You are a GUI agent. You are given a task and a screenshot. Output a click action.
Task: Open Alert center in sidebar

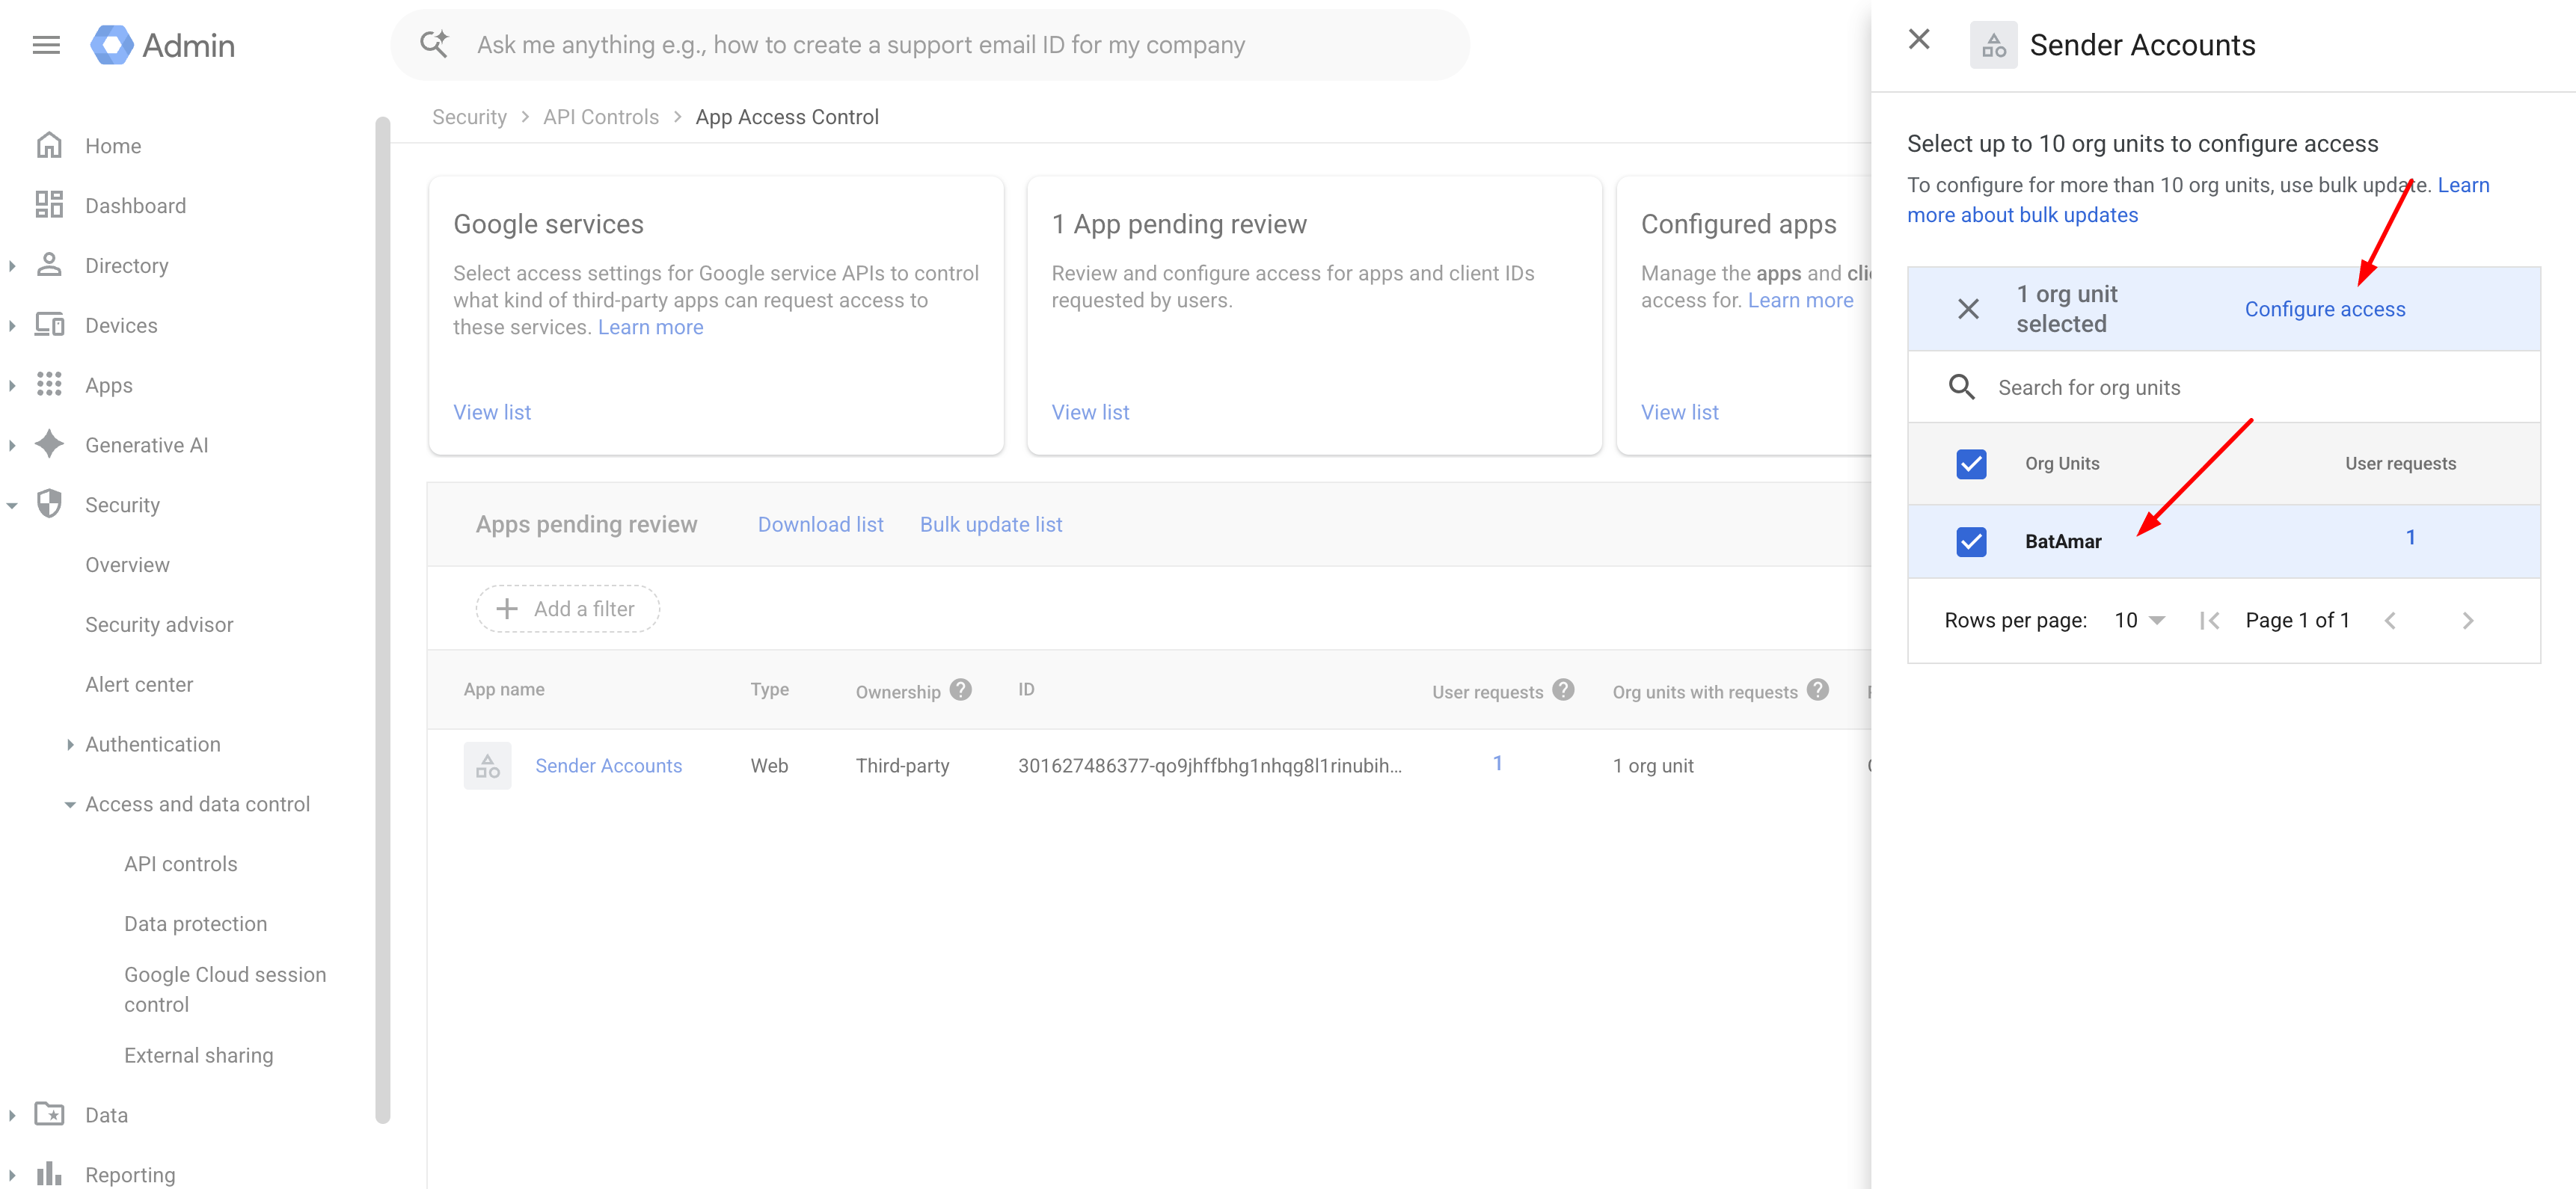pos(139,685)
